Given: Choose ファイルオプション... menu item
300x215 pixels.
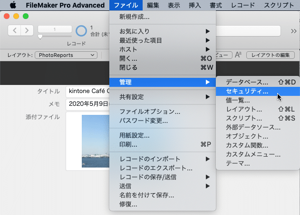Looking at the screenshot, I should (163, 112).
